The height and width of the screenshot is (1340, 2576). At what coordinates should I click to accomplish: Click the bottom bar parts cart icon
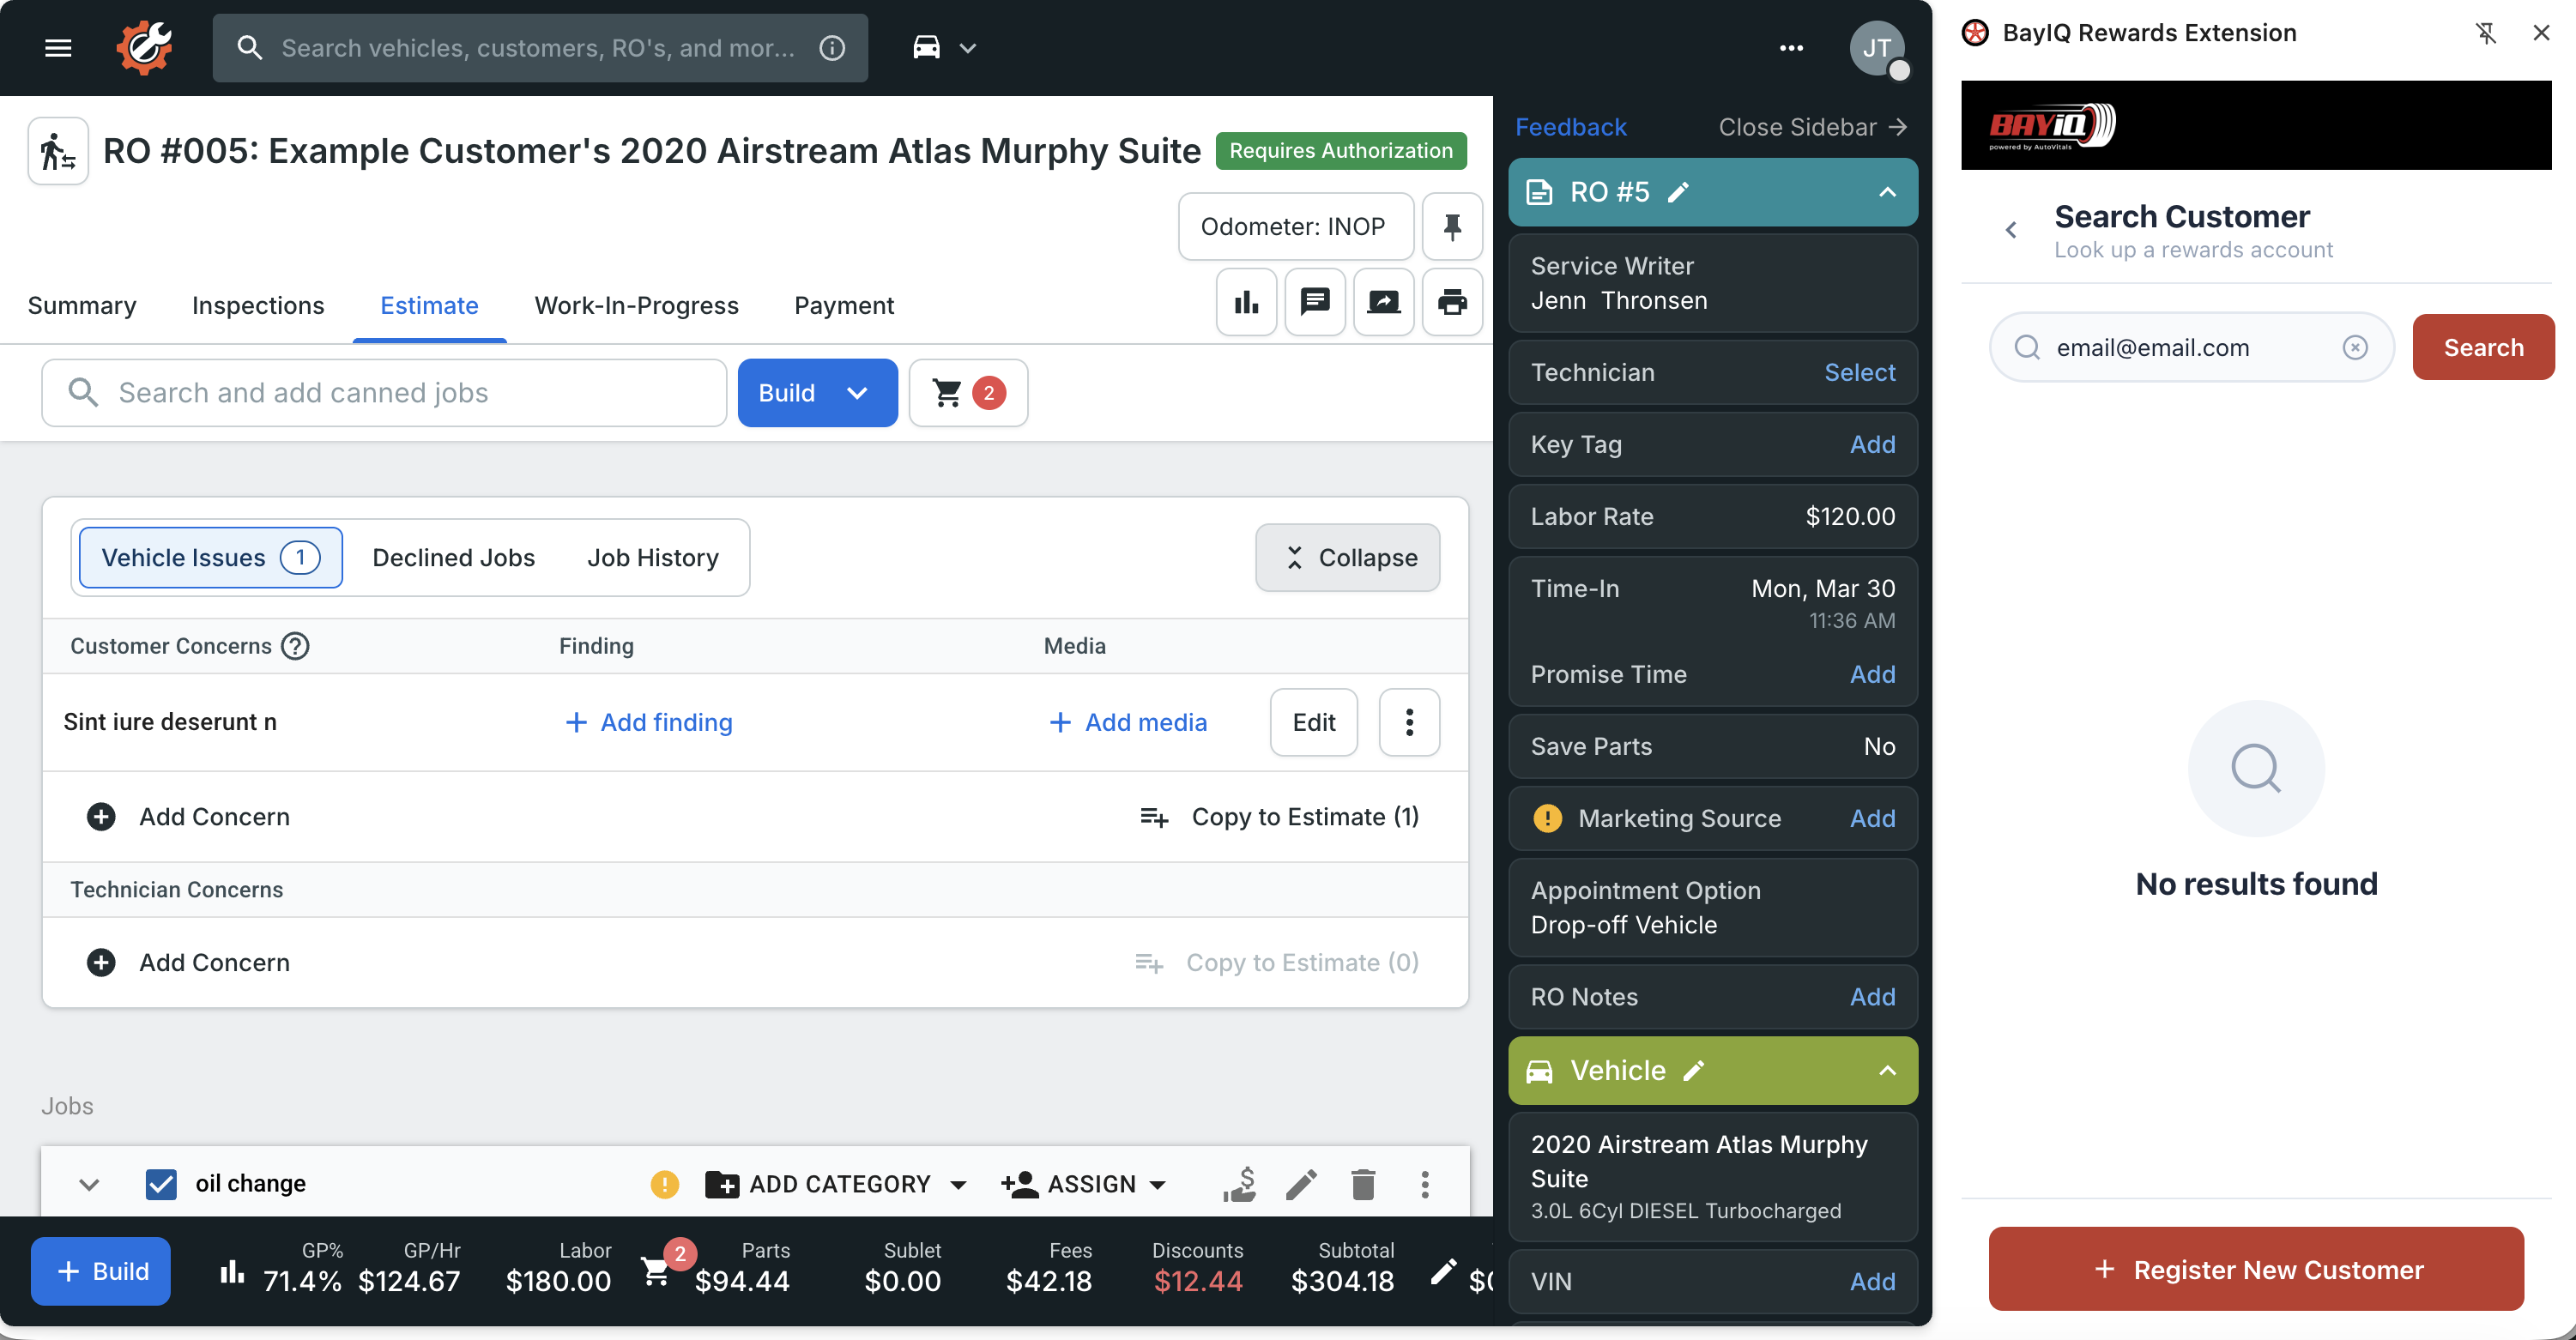coord(656,1271)
